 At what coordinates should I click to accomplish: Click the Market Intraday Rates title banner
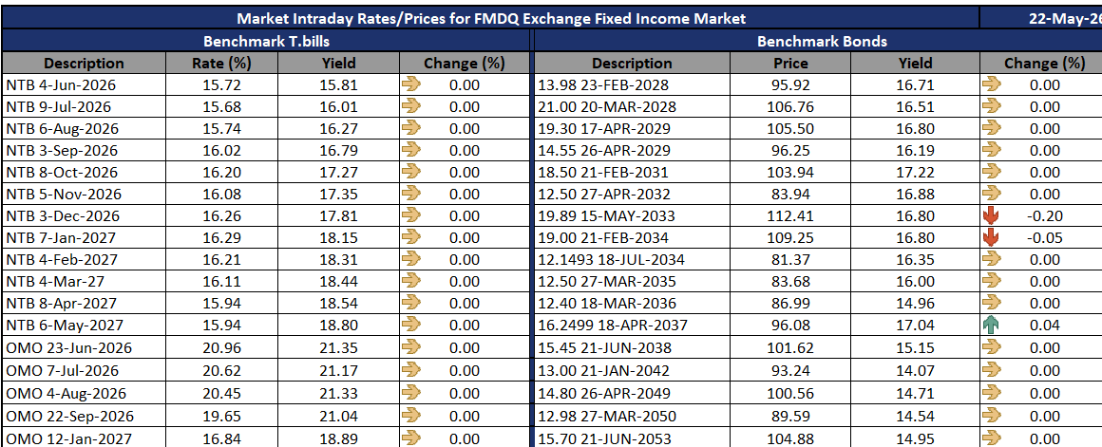(490, 18)
